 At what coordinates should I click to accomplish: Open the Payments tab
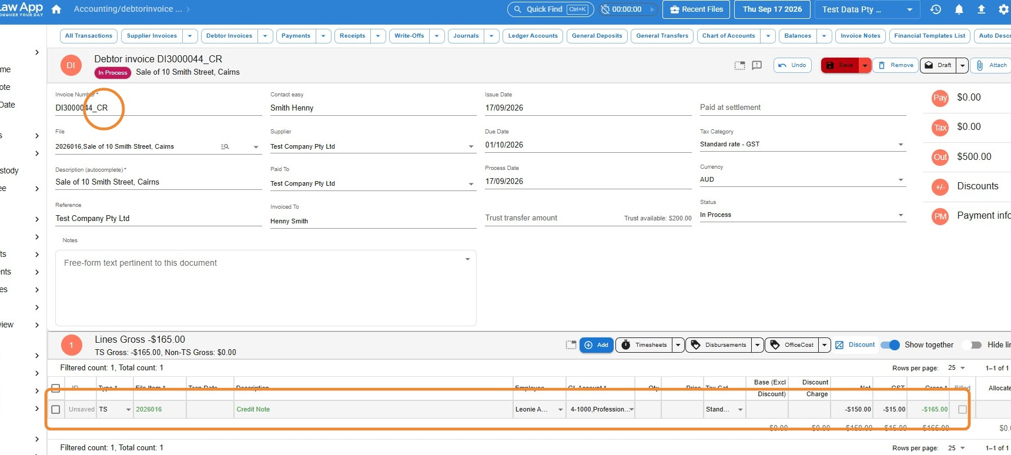pyautogui.click(x=296, y=36)
